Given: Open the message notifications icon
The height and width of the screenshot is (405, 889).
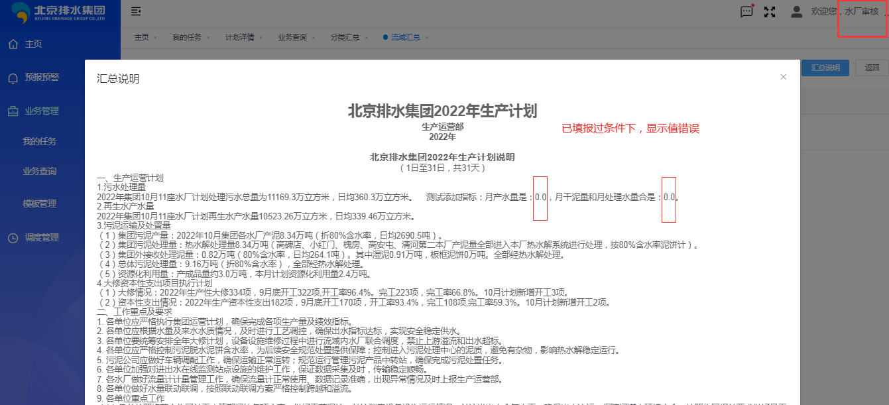Looking at the screenshot, I should click(746, 11).
